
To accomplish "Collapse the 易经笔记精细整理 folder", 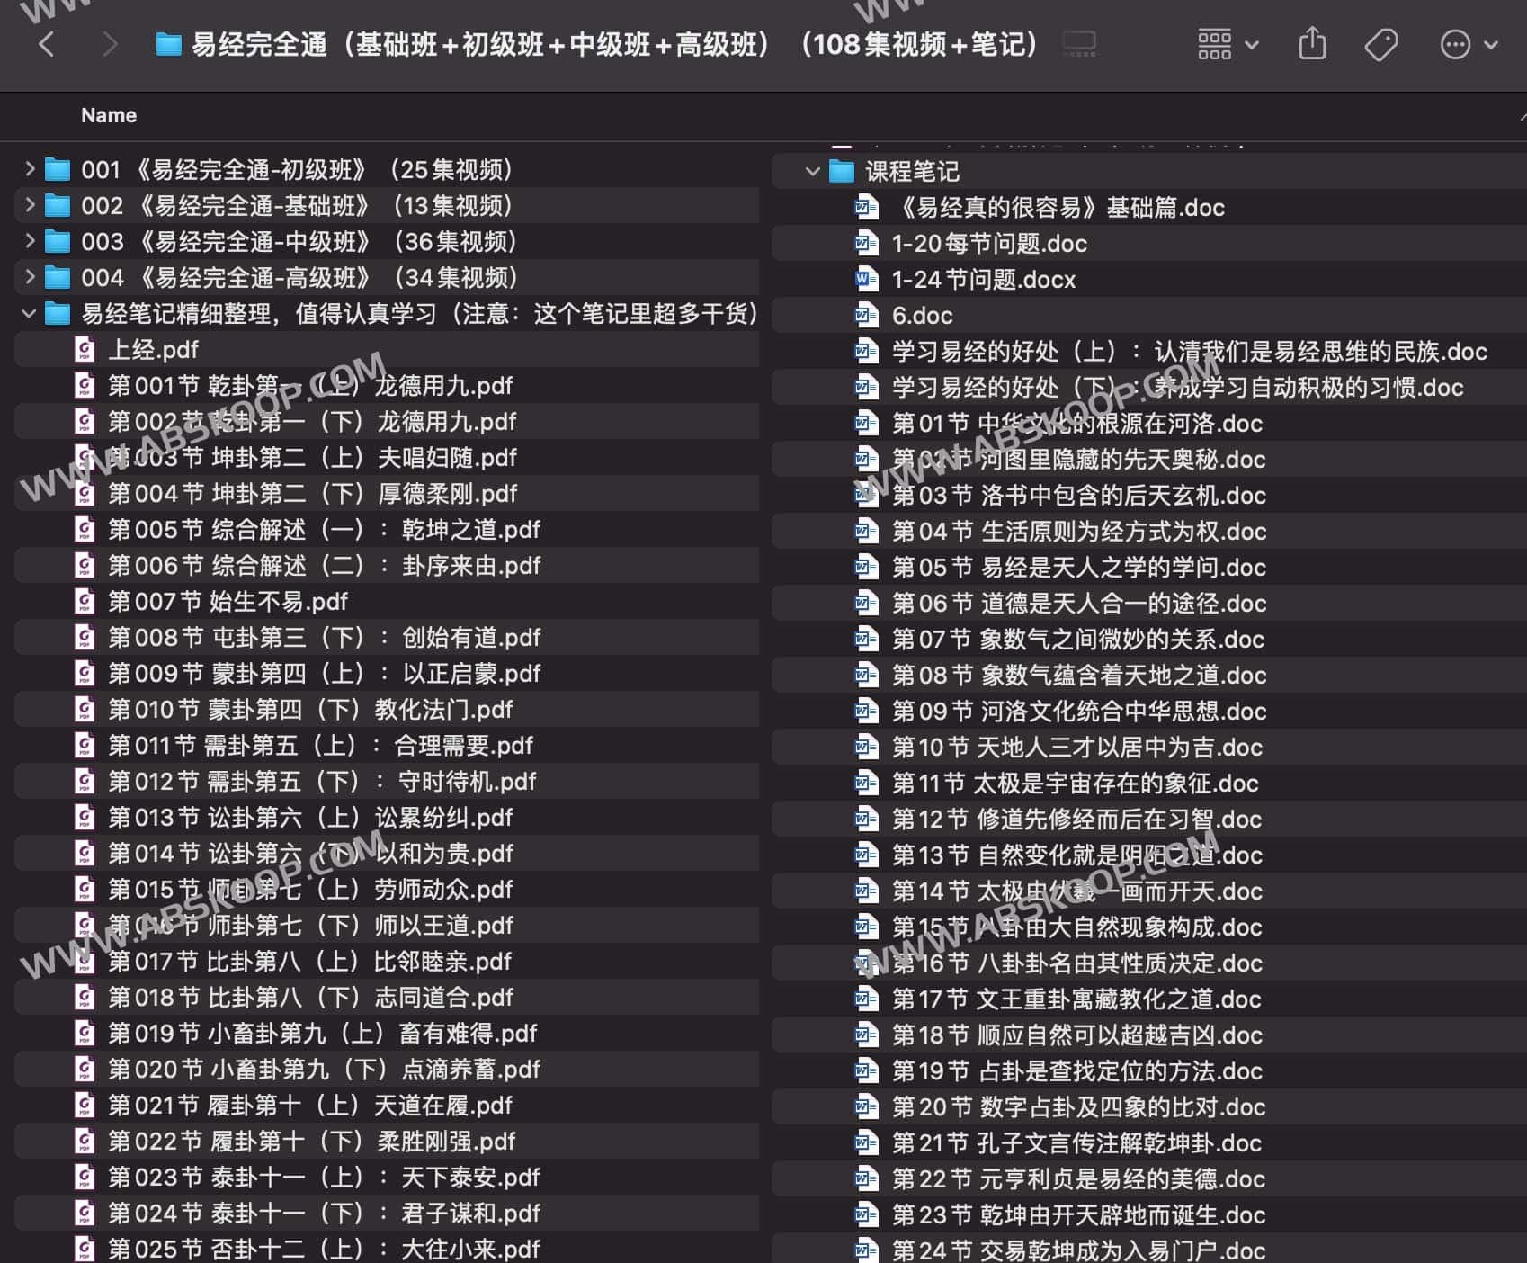I will point(28,315).
